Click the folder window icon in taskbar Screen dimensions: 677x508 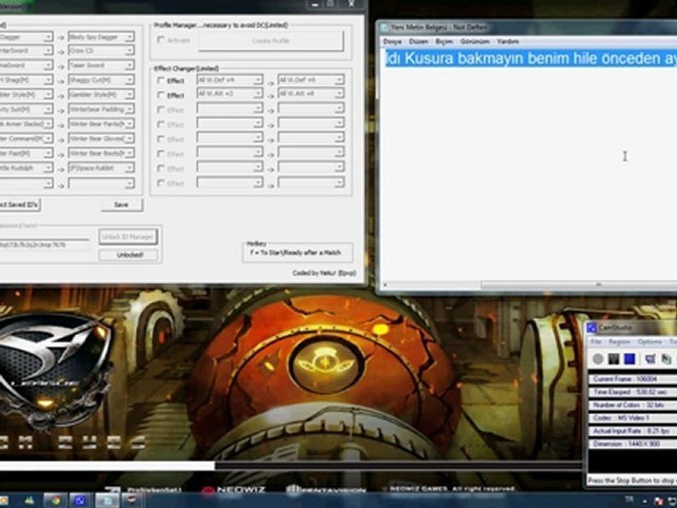(106, 500)
